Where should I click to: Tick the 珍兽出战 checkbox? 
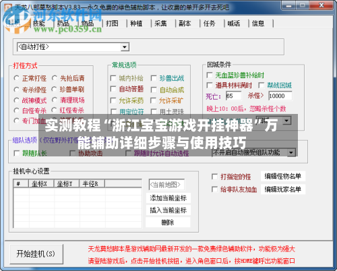click(154, 78)
